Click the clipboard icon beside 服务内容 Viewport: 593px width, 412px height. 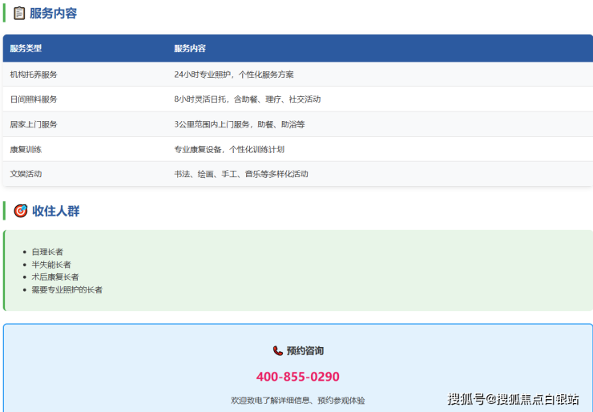pyautogui.click(x=19, y=13)
